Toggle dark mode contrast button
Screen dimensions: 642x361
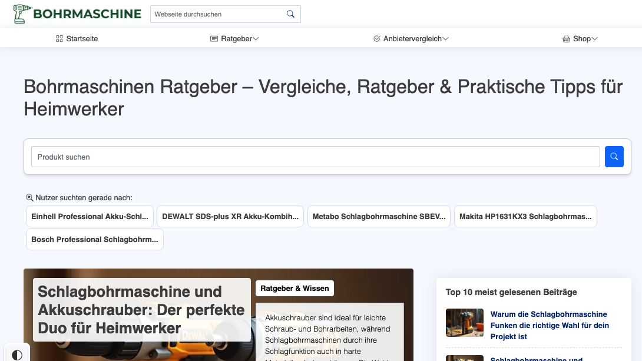(17, 355)
